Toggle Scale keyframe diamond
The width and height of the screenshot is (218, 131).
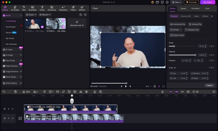click(212, 46)
